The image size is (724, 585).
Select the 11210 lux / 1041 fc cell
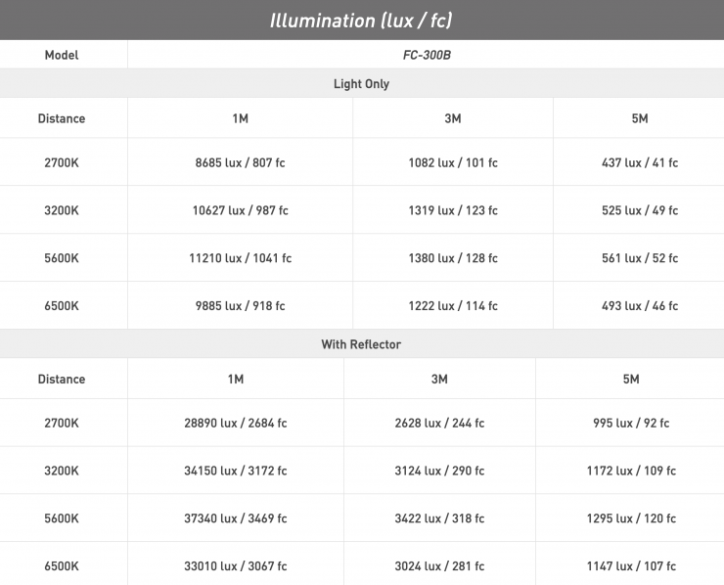pos(240,258)
